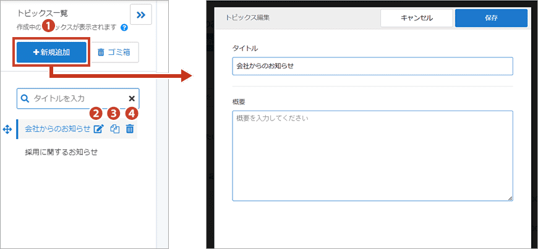Click the 新規追加 button

tap(51, 53)
